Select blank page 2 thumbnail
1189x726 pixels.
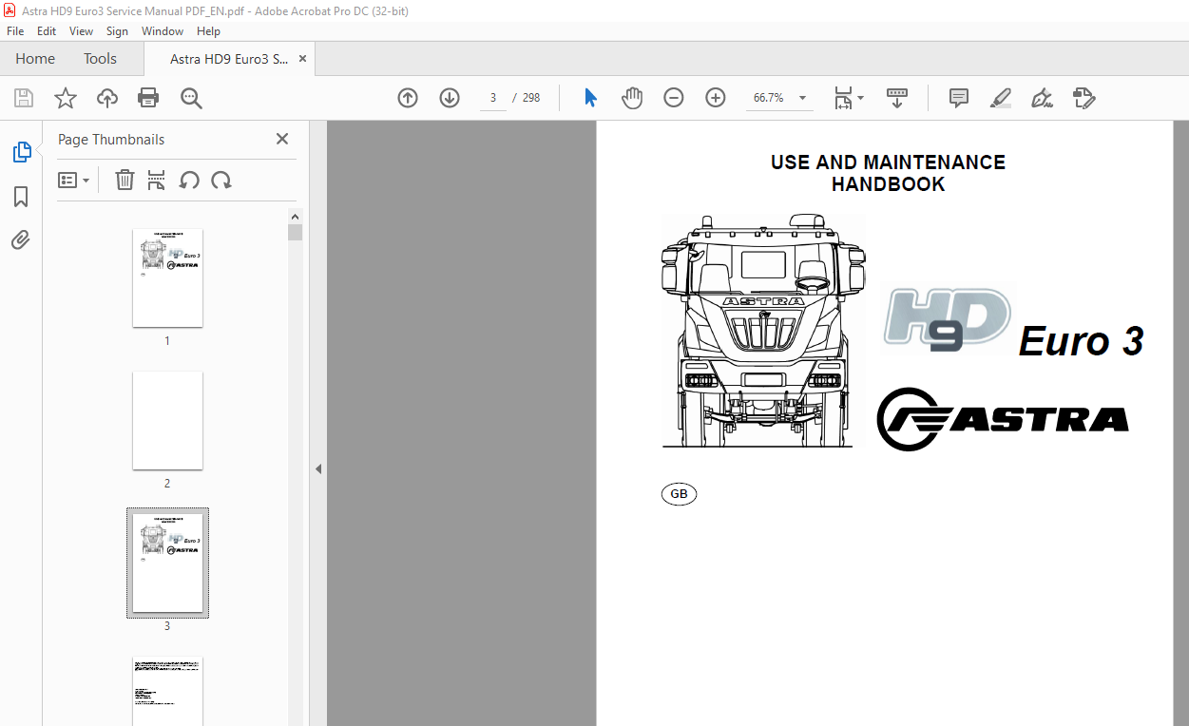(x=167, y=420)
